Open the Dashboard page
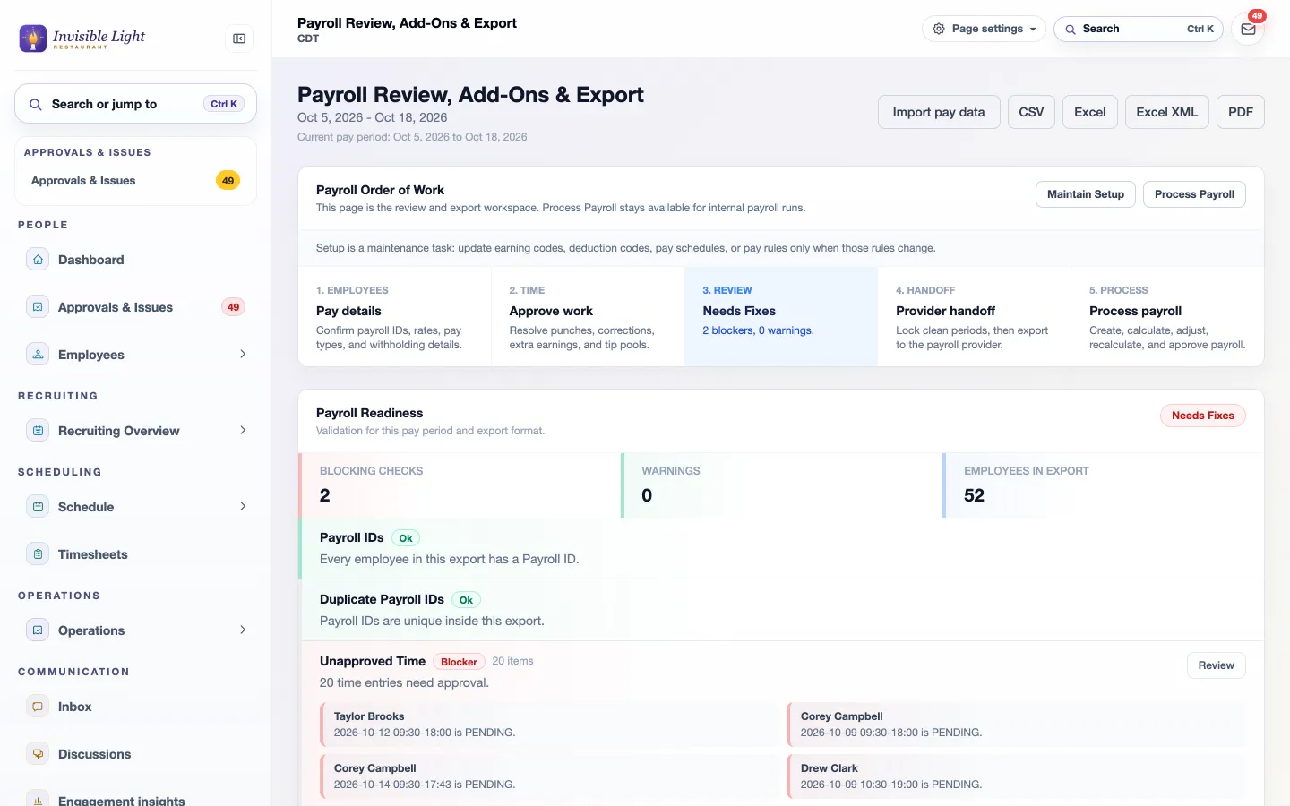1290x806 pixels. click(x=136, y=260)
